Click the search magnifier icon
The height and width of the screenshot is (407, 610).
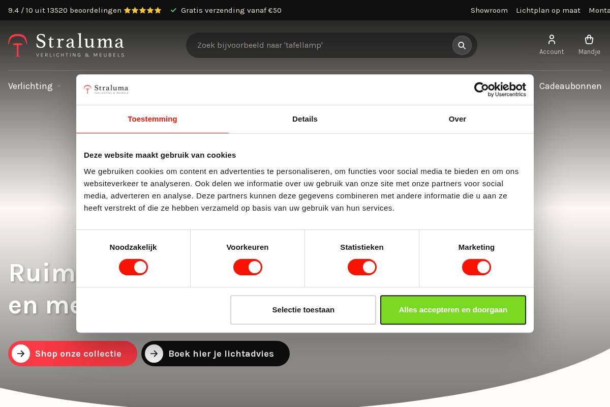[x=462, y=45]
